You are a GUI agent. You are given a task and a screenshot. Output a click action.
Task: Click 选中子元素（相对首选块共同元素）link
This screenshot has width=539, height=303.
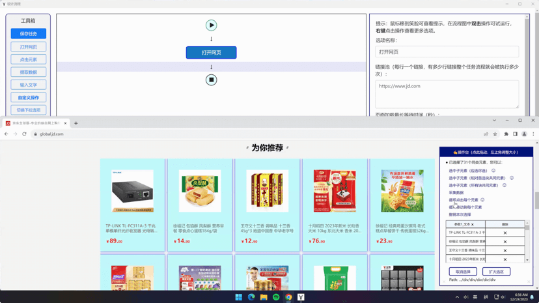coord(477,178)
